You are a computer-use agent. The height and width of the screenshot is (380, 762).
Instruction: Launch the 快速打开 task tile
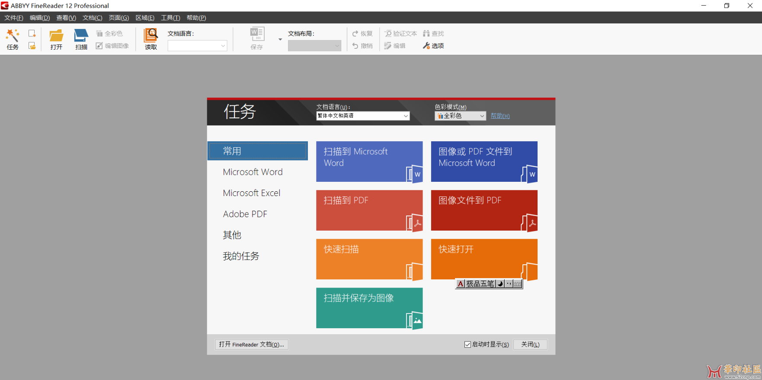point(484,255)
